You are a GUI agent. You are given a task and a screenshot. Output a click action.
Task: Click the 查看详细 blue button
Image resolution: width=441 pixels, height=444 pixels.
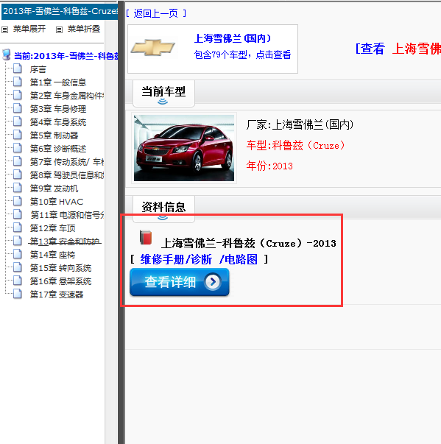click(x=180, y=282)
